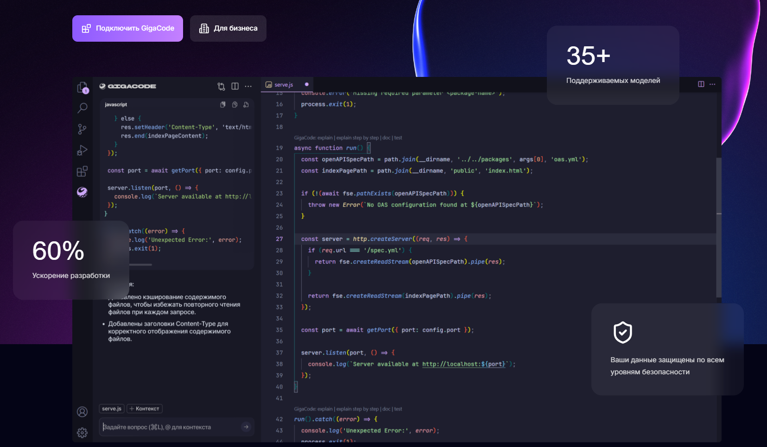Open Source Control branch icon
767x447 pixels.
coord(82,129)
